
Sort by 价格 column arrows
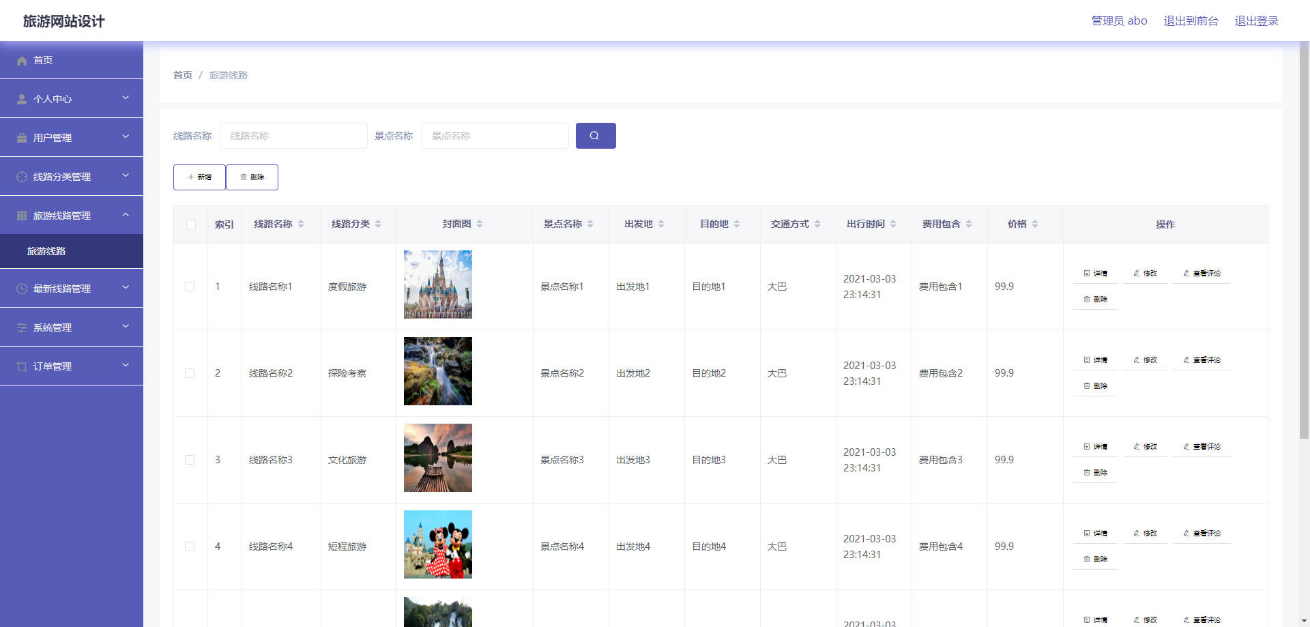pyautogui.click(x=1035, y=224)
